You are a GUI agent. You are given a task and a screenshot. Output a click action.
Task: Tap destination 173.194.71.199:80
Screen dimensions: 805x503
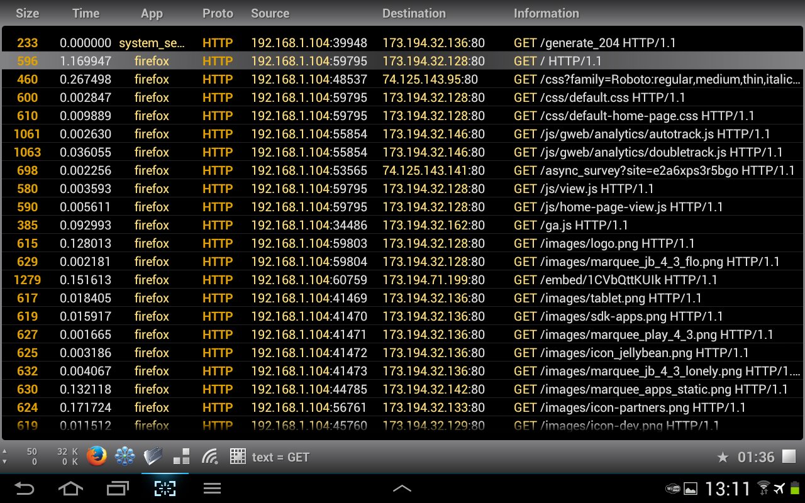(434, 280)
